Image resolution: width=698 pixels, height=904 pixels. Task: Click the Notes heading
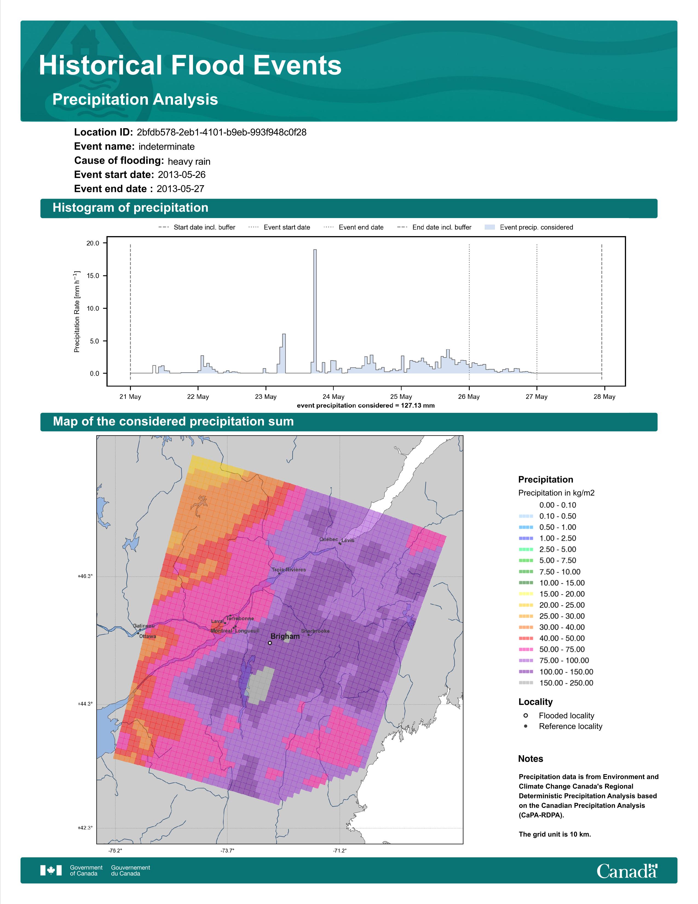click(x=530, y=759)
